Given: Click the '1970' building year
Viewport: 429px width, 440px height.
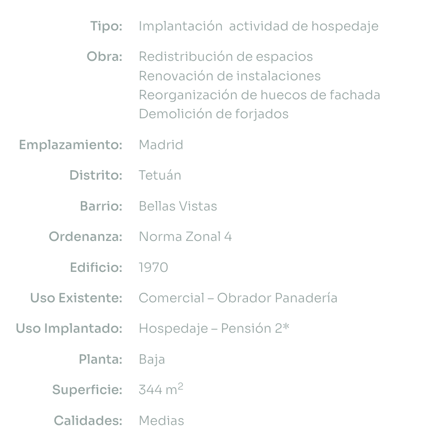Looking at the screenshot, I should [x=153, y=268].
